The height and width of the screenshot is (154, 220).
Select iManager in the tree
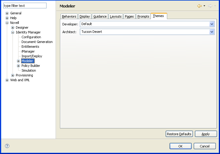pyautogui.click(x=28, y=51)
